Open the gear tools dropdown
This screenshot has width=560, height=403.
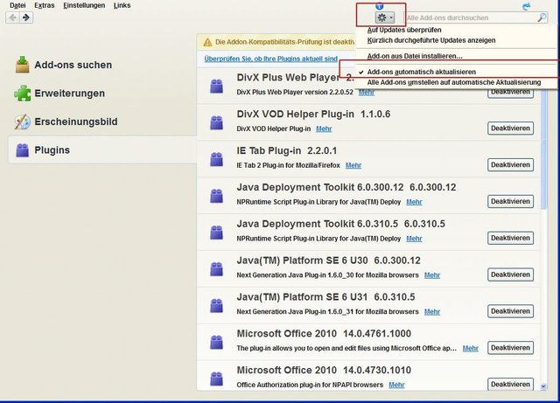click(x=385, y=17)
